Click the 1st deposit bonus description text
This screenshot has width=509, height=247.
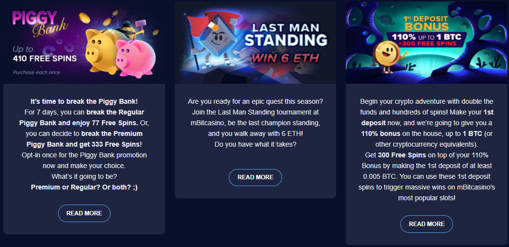point(427,150)
